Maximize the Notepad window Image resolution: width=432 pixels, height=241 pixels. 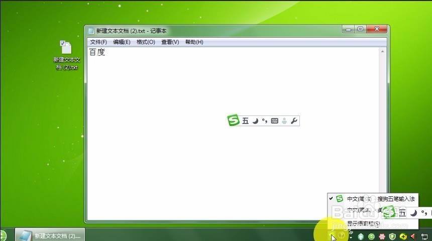tap(360, 29)
